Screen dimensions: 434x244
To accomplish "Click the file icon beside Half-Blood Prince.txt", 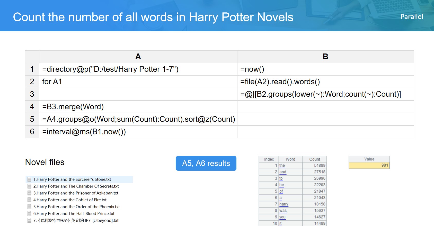I will tap(29, 214).
